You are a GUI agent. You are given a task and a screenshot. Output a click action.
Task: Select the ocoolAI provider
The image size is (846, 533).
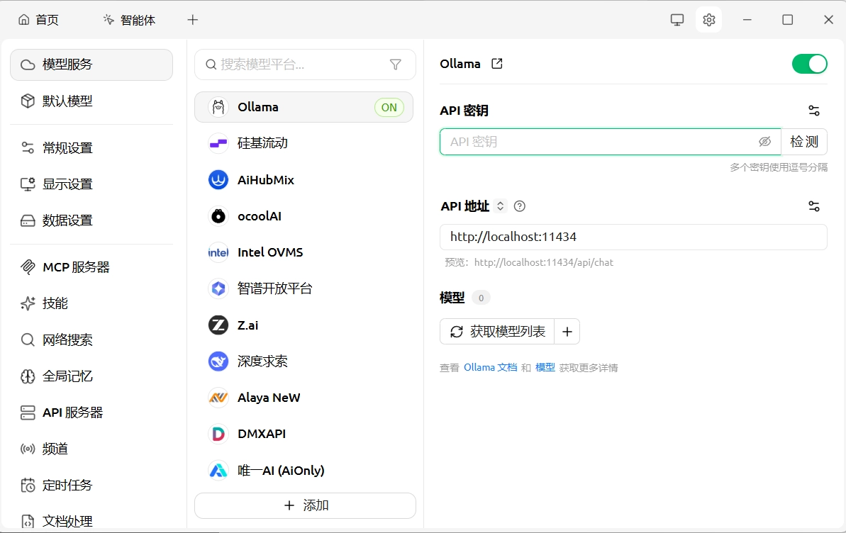pyautogui.click(x=304, y=215)
